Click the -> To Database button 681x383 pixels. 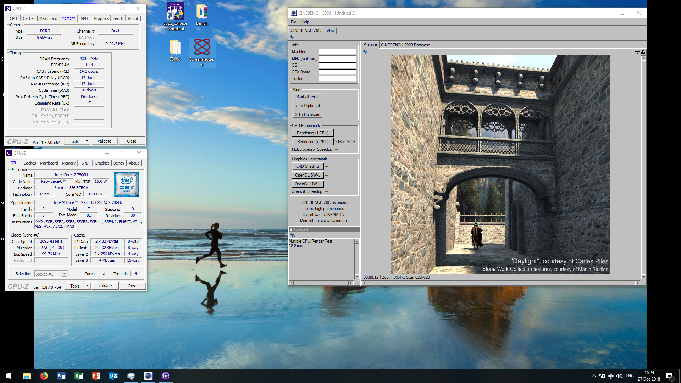(x=307, y=115)
